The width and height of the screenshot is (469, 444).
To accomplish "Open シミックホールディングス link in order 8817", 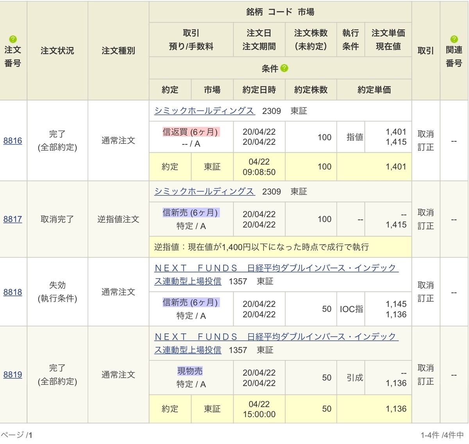I will 204,192.
